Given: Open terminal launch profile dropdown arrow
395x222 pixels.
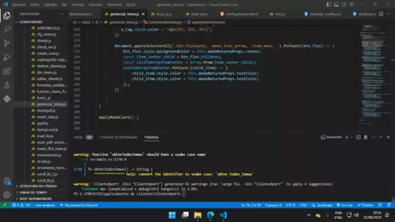Looking at the screenshot, I should tap(352, 137).
